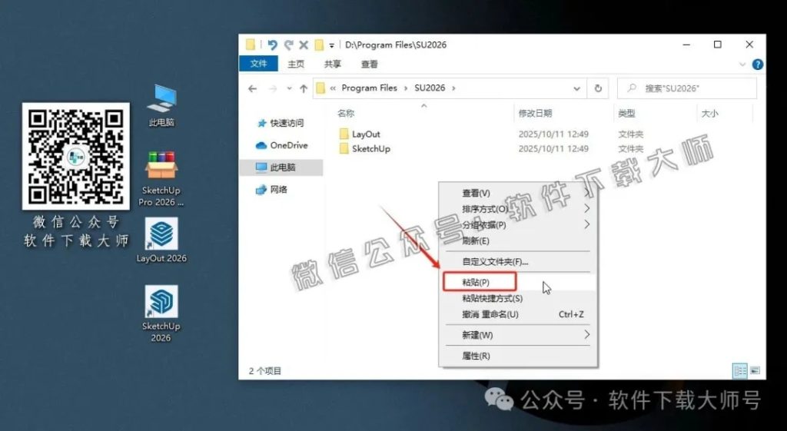This screenshot has width=787, height=431.
Task: Choose 撤消 重命名(U) in context menu
Action: (518, 314)
